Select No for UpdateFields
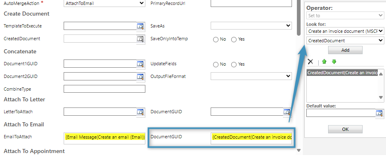Screen dimensions: 386x160 point(216,65)
